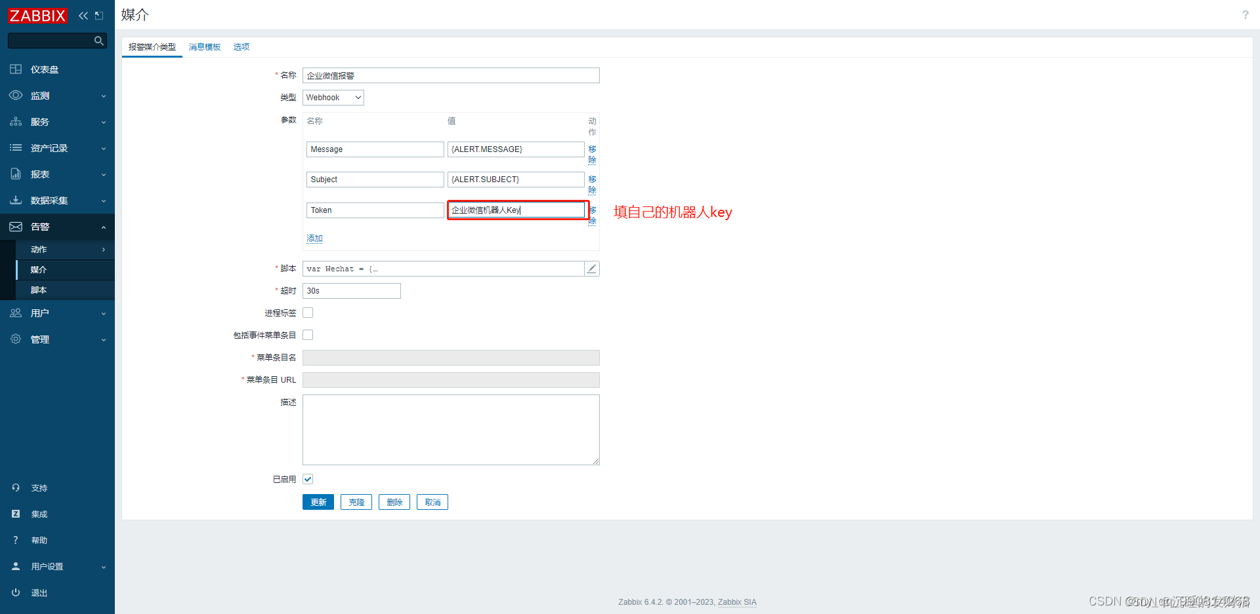
Task: Click the sidebar search input
Action: 51,41
